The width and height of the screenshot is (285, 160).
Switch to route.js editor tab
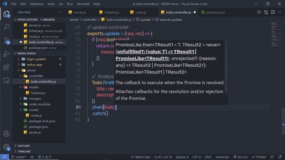pyautogui.click(x=141, y=12)
